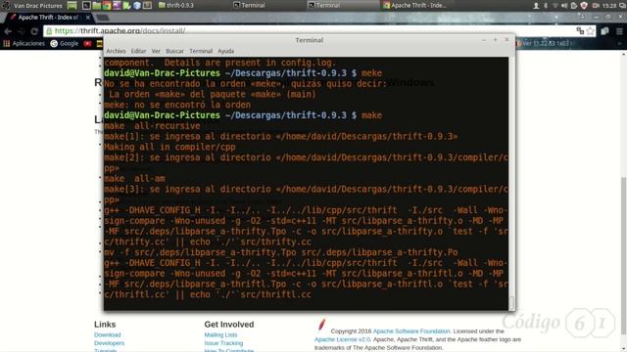
Task: Open the Ayuda menu in Terminal
Action: [x=226, y=51]
